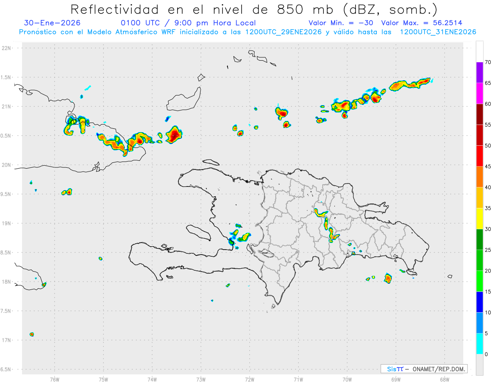Click the latitude axis label '22N'
This screenshot has width=499, height=385.
click(6, 48)
